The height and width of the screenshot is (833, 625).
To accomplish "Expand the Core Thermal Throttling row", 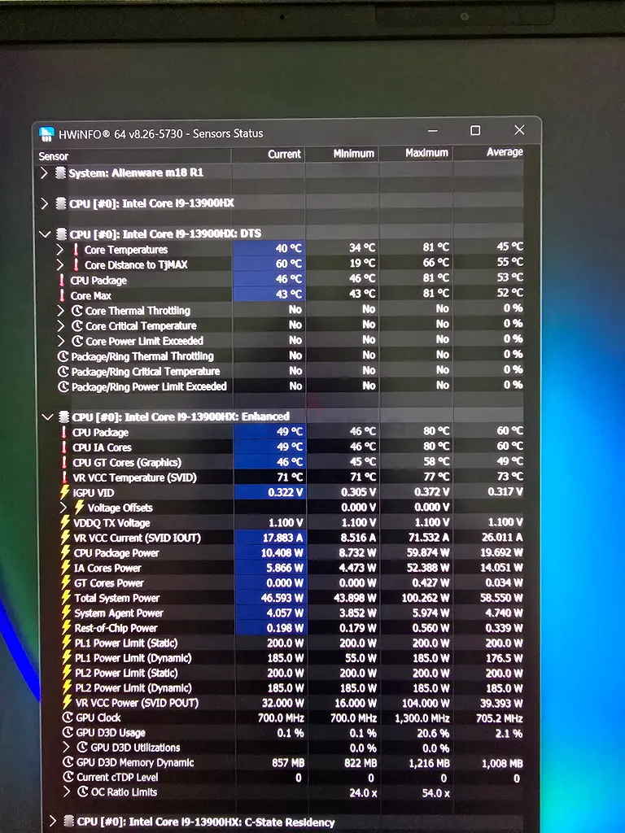I will point(60,311).
